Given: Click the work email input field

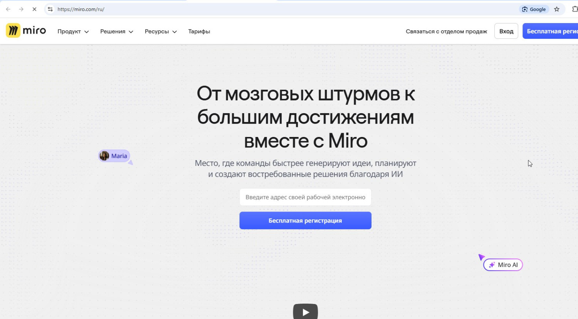Looking at the screenshot, I should pyautogui.click(x=305, y=197).
